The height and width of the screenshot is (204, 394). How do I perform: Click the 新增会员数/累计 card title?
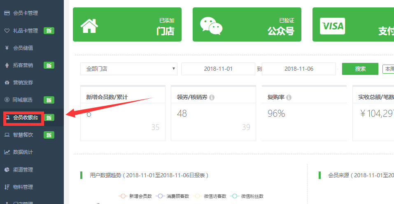(x=107, y=97)
